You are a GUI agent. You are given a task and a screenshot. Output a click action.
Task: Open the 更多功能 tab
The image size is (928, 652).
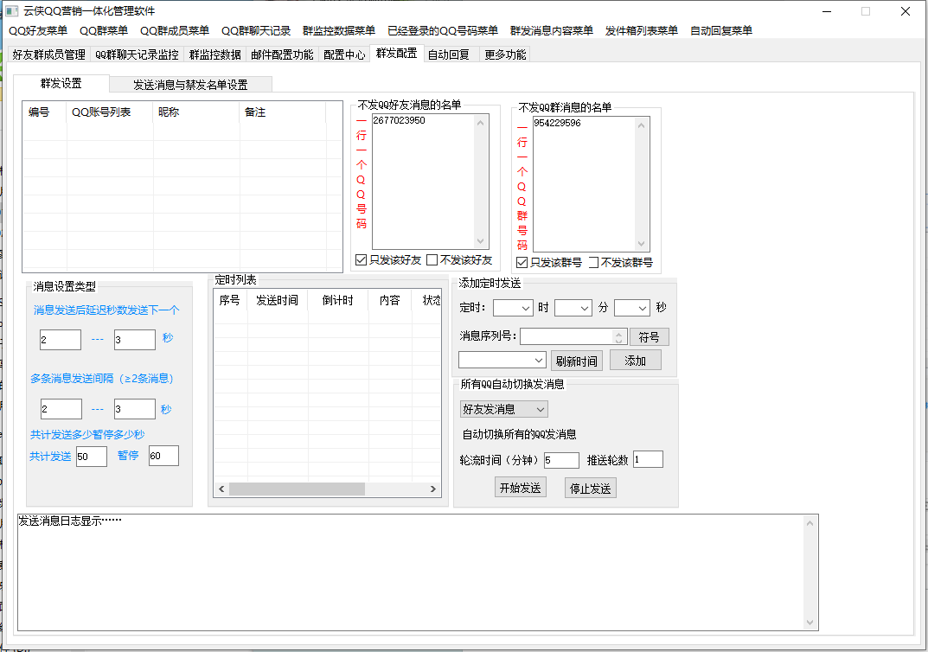[x=505, y=54]
